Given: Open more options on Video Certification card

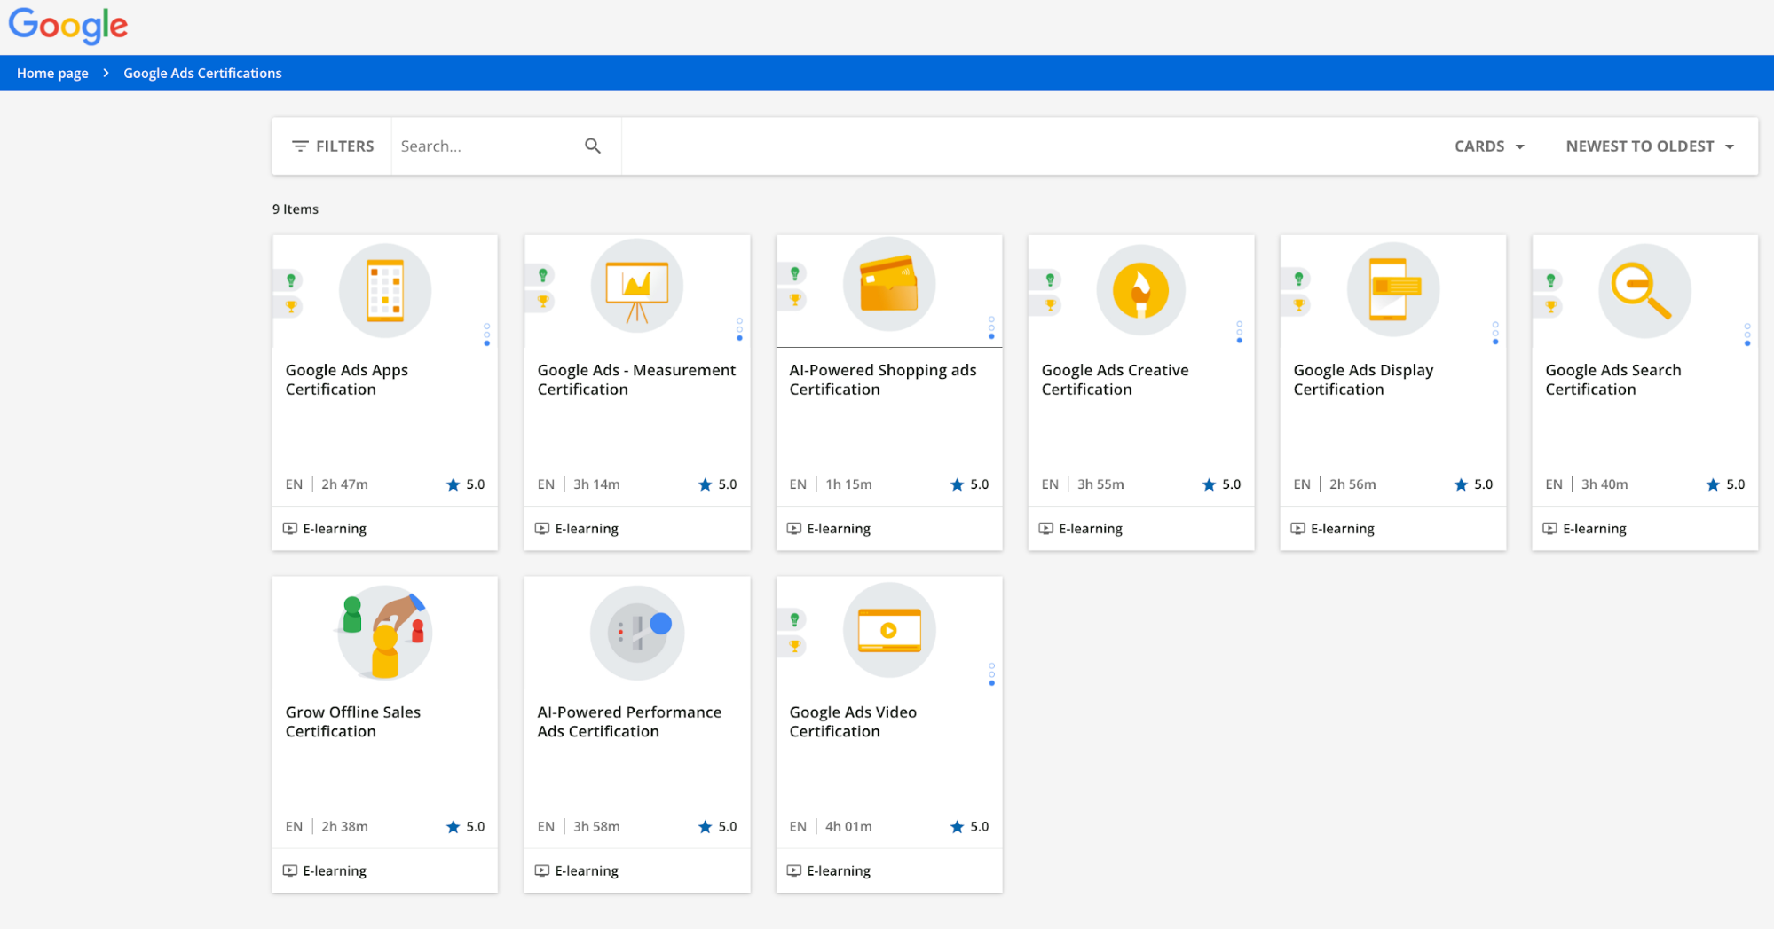Looking at the screenshot, I should [x=991, y=674].
